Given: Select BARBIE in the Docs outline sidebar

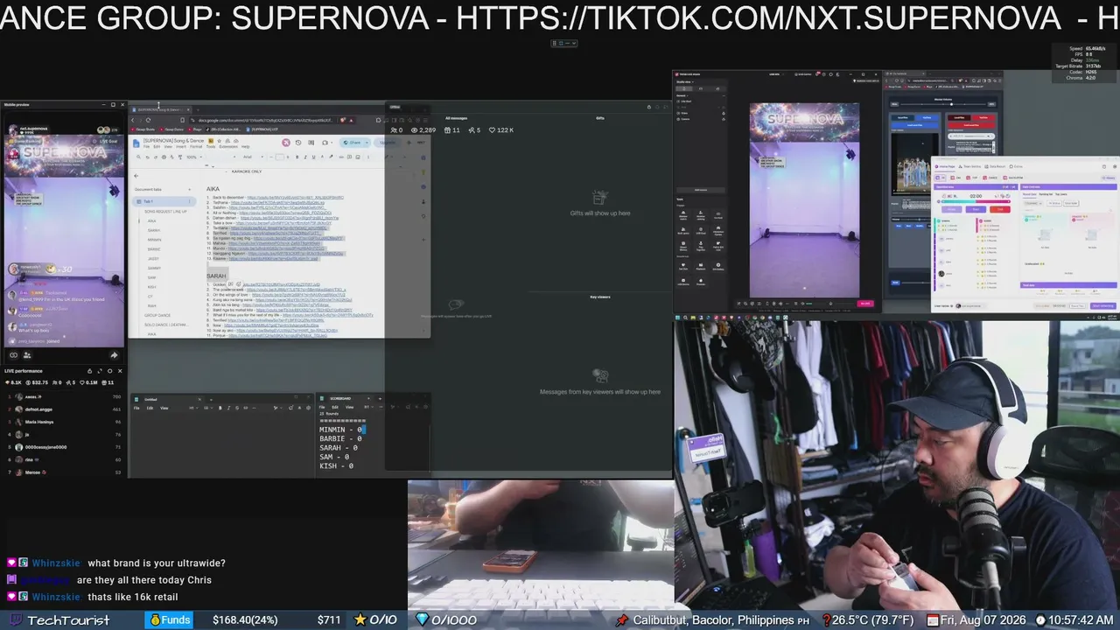Looking at the screenshot, I should [154, 249].
